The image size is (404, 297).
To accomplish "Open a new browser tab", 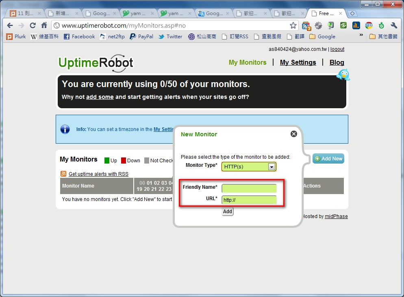I will [x=352, y=13].
